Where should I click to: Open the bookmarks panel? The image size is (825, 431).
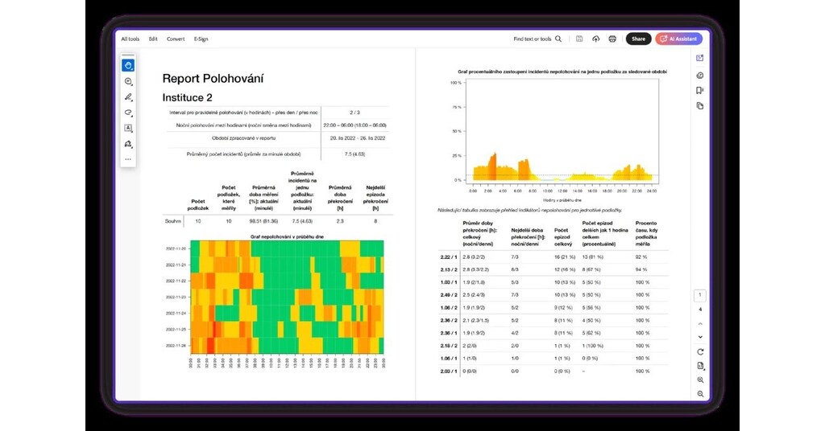700,90
